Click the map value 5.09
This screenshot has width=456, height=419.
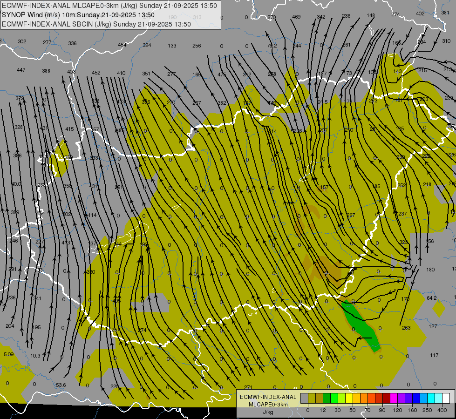click(x=9, y=354)
